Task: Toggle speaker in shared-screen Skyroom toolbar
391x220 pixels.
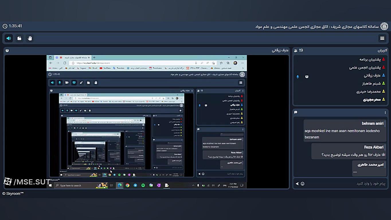Action: (x=52, y=83)
